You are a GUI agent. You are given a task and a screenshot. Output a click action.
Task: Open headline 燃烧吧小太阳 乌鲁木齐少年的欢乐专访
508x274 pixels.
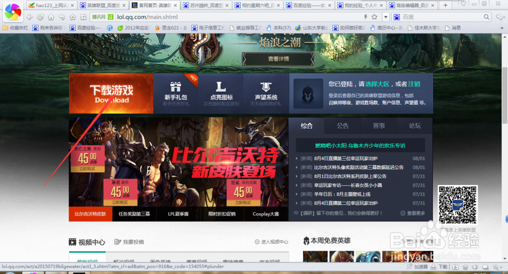360,145
